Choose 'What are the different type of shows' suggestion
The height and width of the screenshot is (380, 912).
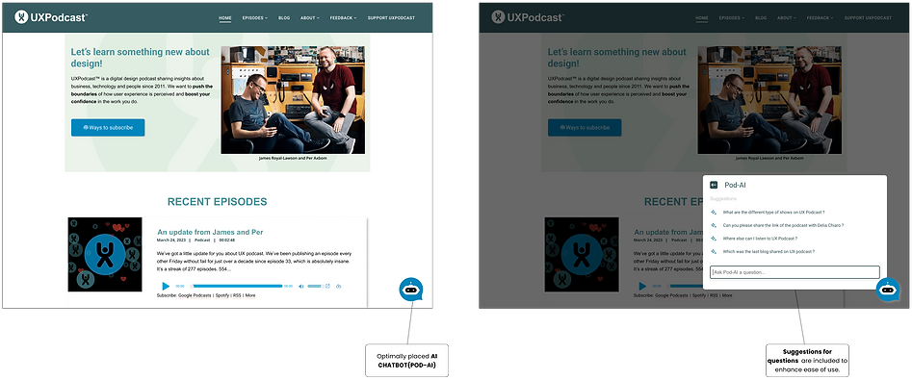(x=773, y=212)
